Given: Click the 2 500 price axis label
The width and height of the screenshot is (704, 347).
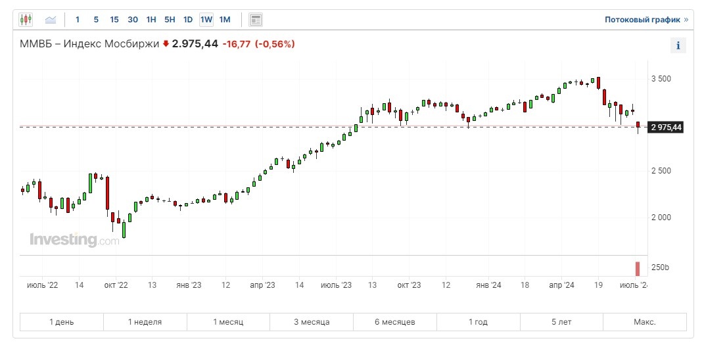Looking at the screenshot, I should [x=661, y=171].
